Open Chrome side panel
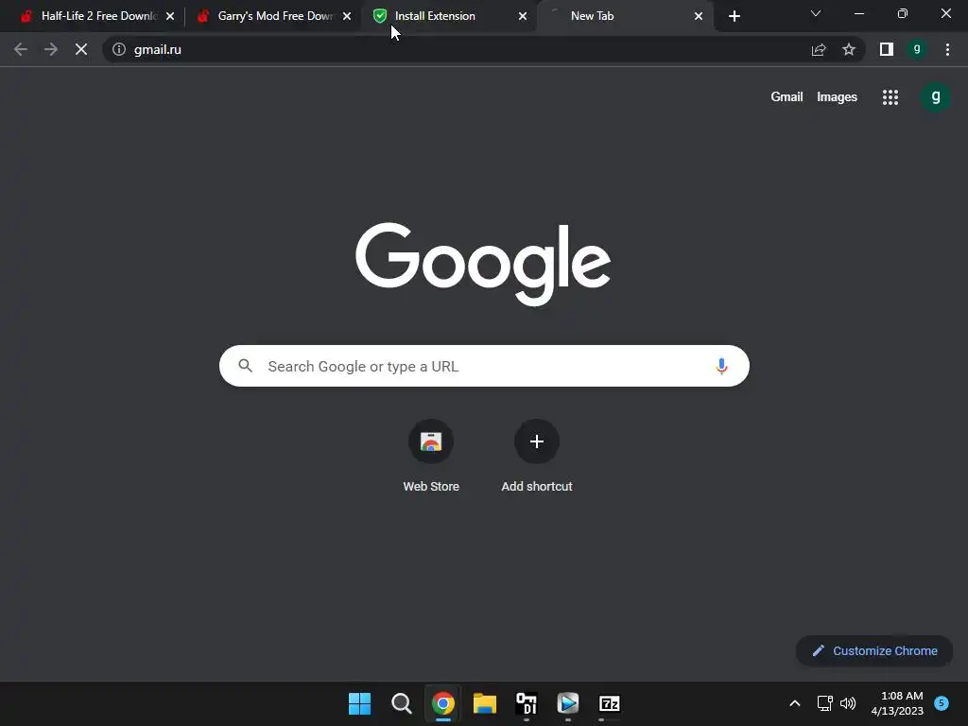This screenshot has width=968, height=726. tap(887, 49)
